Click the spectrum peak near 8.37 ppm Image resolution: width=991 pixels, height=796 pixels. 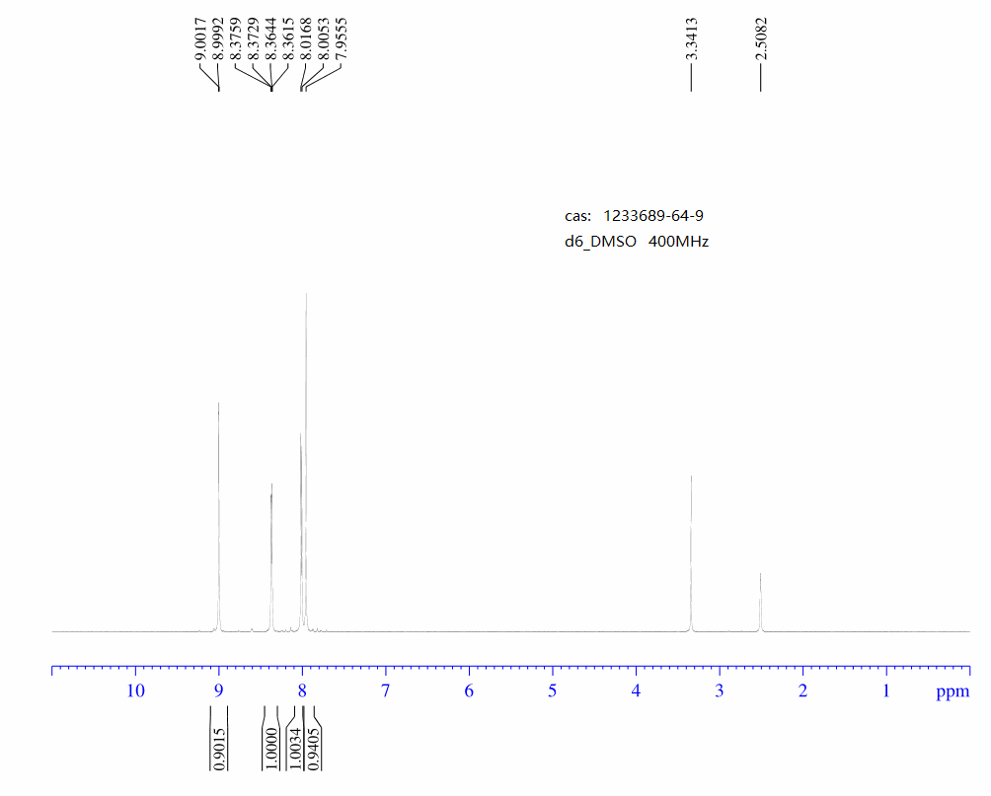(x=271, y=557)
